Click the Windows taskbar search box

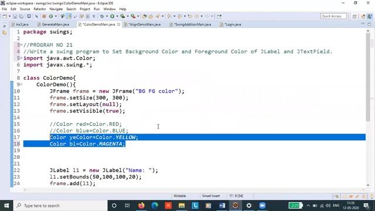60,206
